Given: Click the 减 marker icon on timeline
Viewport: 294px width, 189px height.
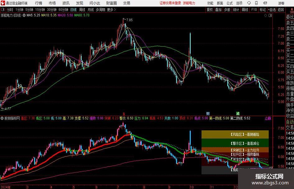Looking at the screenshot, I should pyautogui.click(x=238, y=113).
